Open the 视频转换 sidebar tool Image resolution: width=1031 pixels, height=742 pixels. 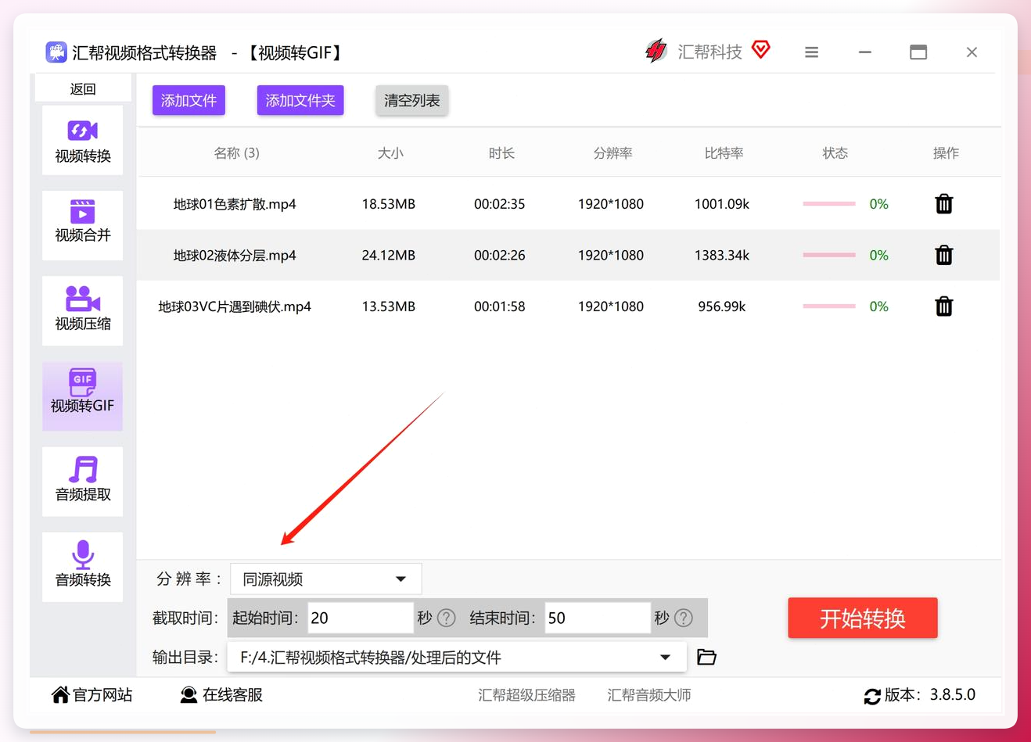(x=82, y=141)
